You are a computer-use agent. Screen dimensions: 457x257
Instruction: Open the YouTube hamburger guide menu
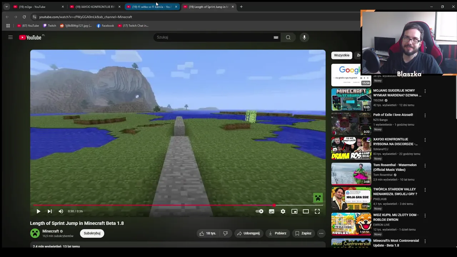(x=10, y=37)
